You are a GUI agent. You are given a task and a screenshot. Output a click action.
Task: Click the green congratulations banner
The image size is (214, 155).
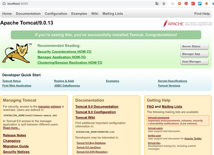pyautogui.click(x=106, y=35)
